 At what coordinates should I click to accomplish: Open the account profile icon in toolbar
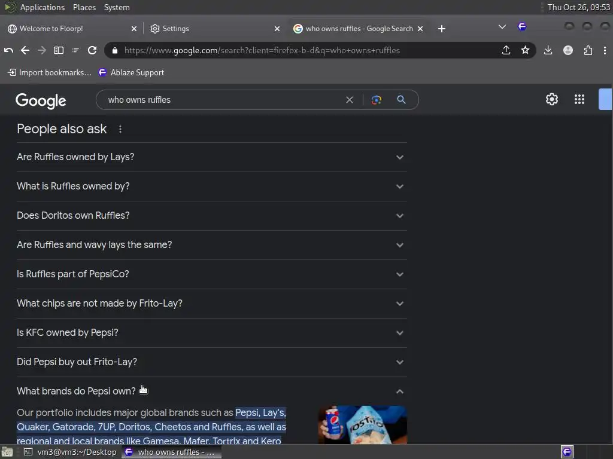coord(568,50)
